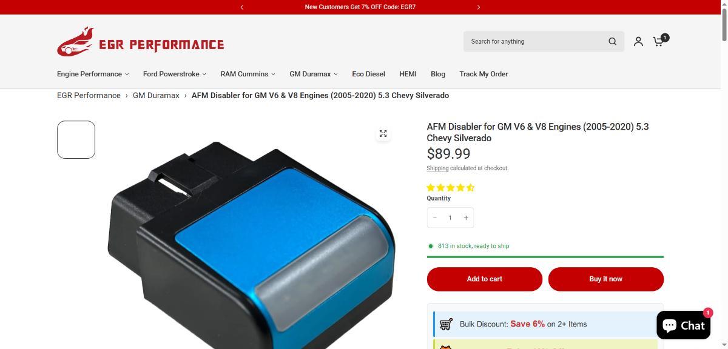The height and width of the screenshot is (349, 728).
Task: Increase quantity with the plus button
Action: coord(466,218)
